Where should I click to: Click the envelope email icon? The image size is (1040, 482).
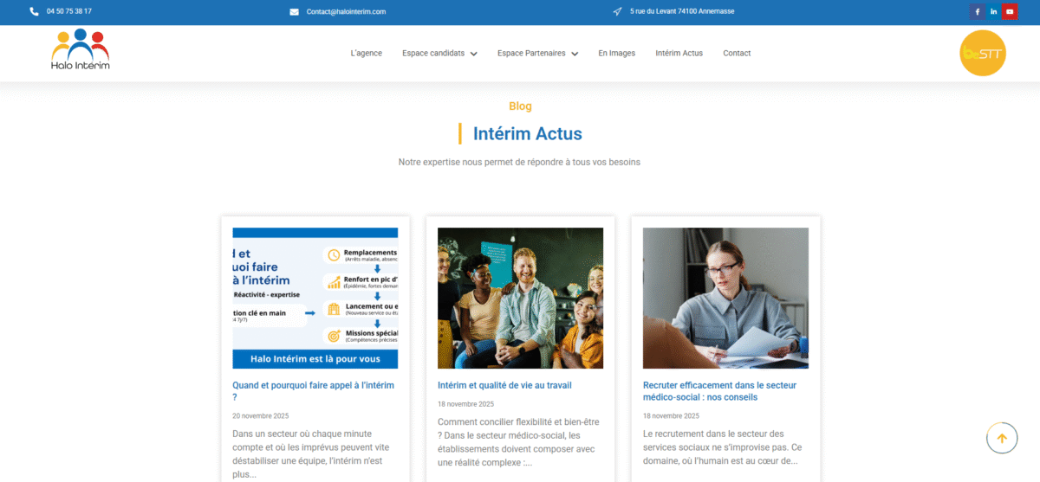294,11
